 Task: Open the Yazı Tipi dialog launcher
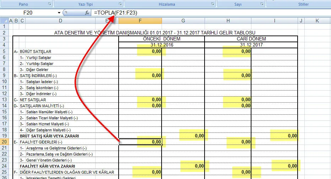(x=121, y=4)
